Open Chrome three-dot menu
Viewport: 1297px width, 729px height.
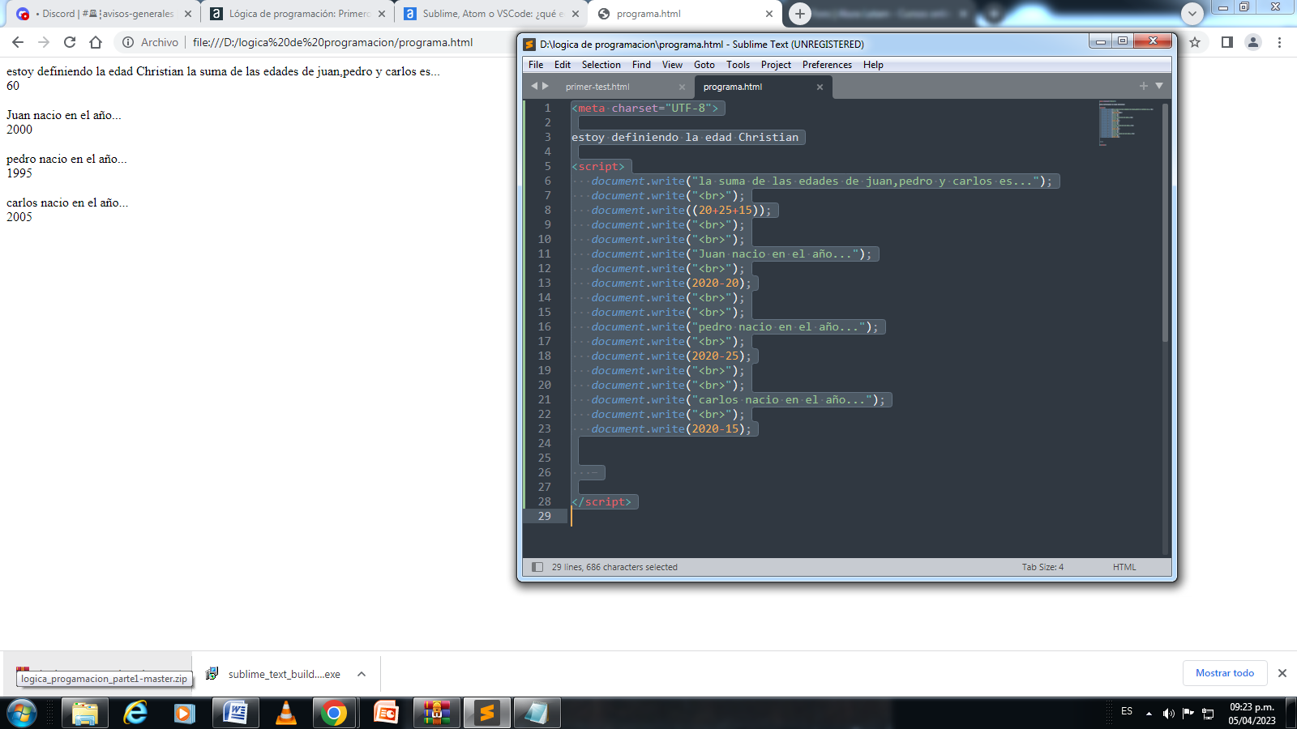pyautogui.click(x=1279, y=42)
